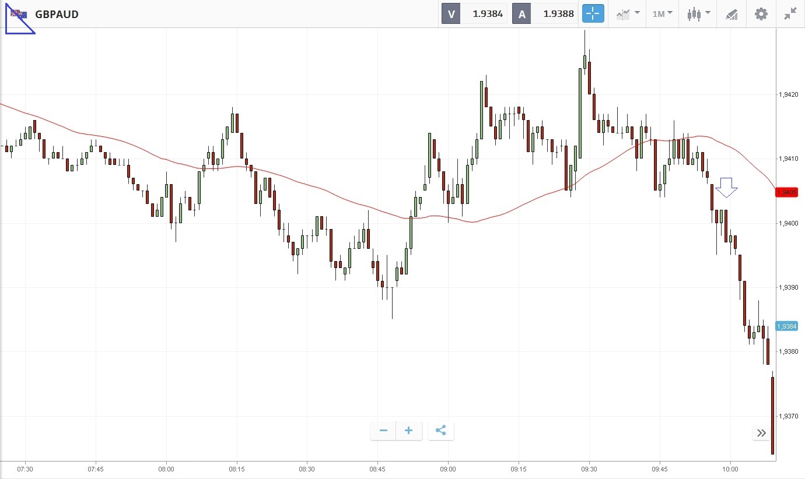The width and height of the screenshot is (805, 479).
Task: Click the red 1.9405 moving average label
Action: point(786,192)
